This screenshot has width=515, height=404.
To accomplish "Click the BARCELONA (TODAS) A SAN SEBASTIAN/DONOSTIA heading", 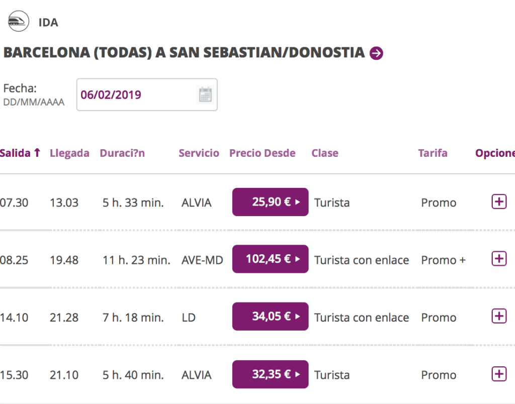I will 184,53.
